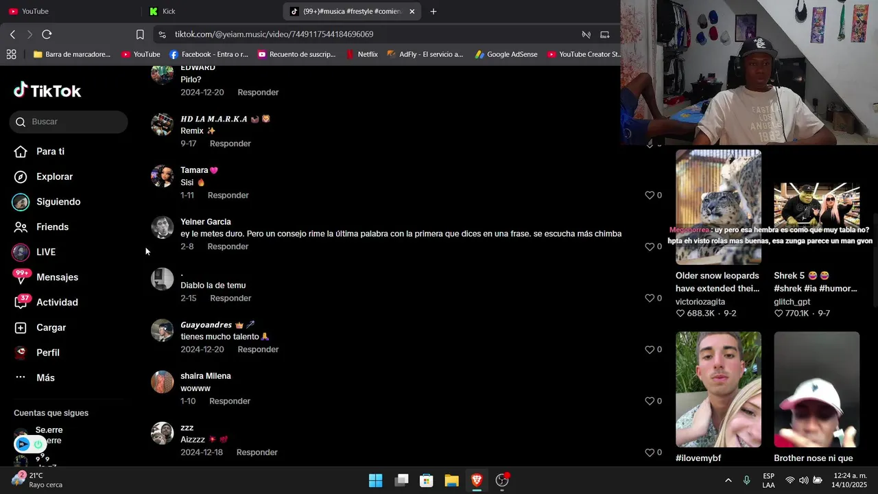878x494 pixels.
Task: Open File Explorer from taskbar
Action: pos(451,480)
